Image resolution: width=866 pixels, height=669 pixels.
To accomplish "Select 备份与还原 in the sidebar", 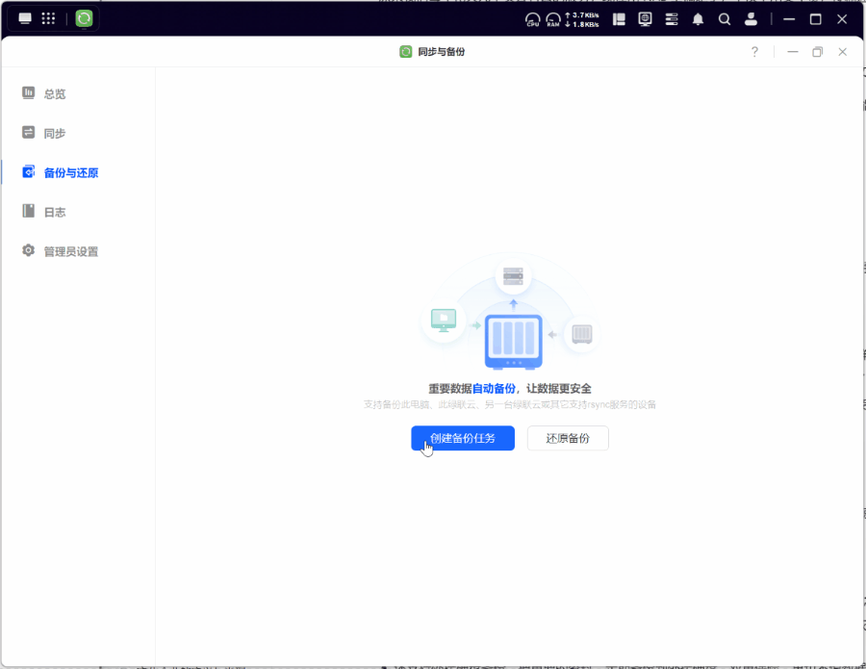I will pos(70,172).
